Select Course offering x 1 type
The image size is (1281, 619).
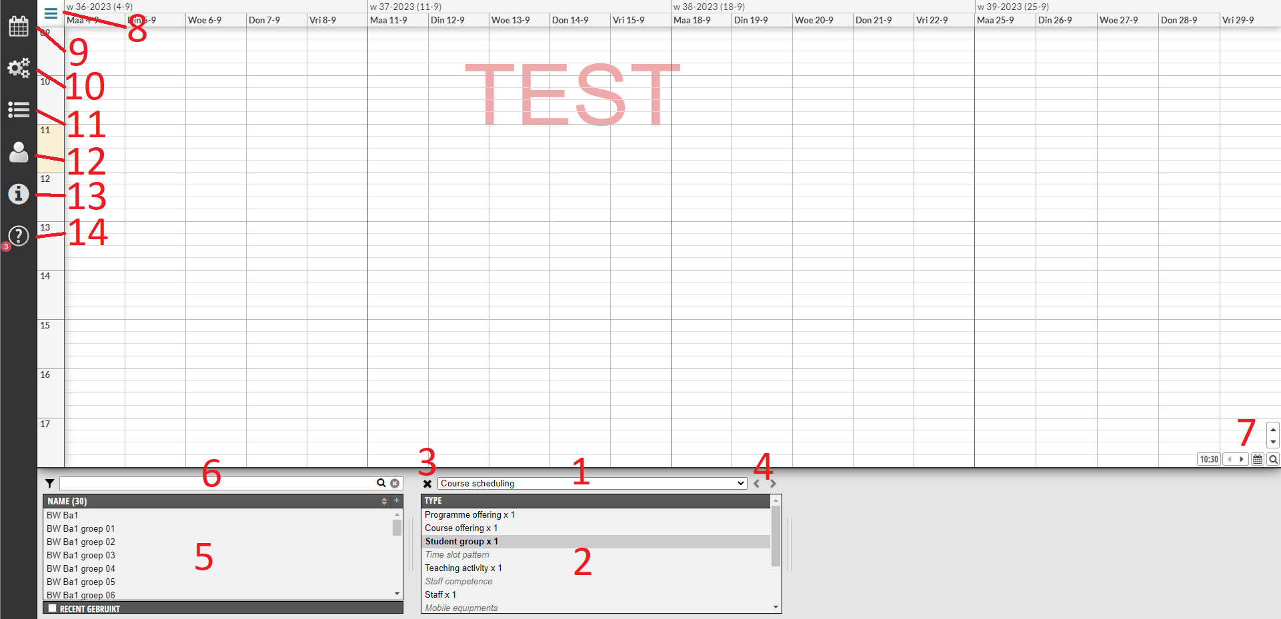point(595,528)
